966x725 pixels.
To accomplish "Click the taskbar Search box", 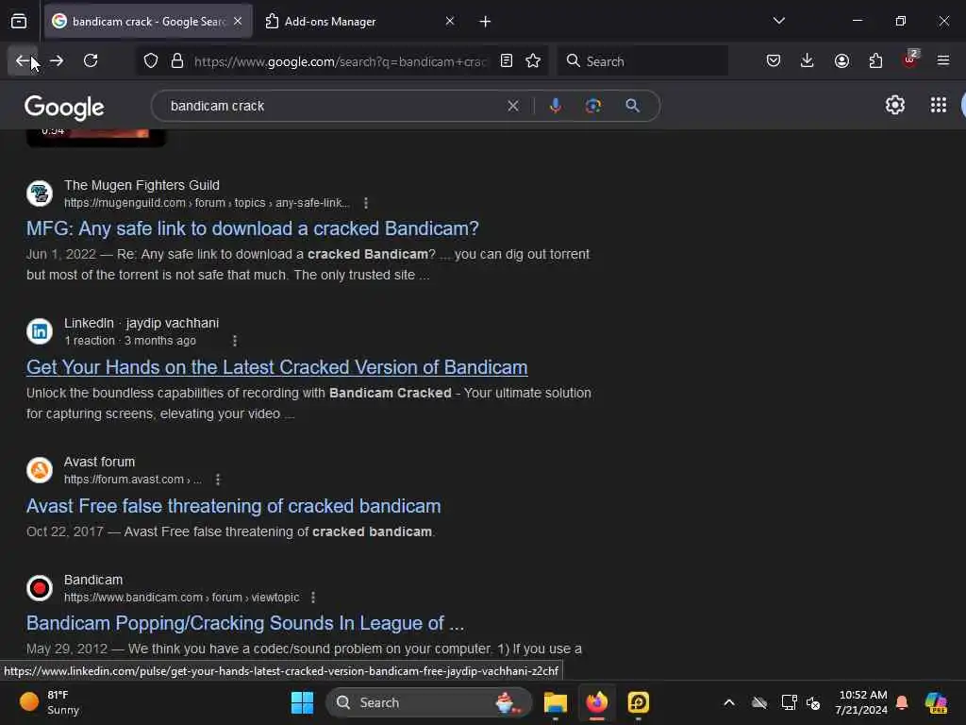I will (x=429, y=702).
